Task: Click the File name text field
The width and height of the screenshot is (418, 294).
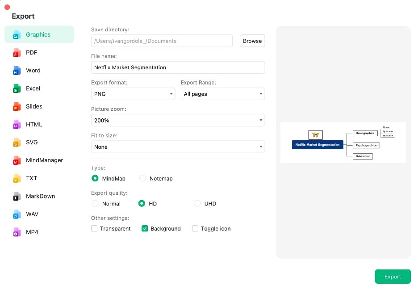Action: (x=178, y=67)
